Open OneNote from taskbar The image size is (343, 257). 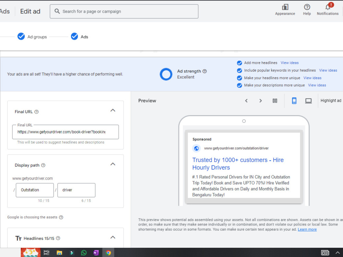coord(96,253)
